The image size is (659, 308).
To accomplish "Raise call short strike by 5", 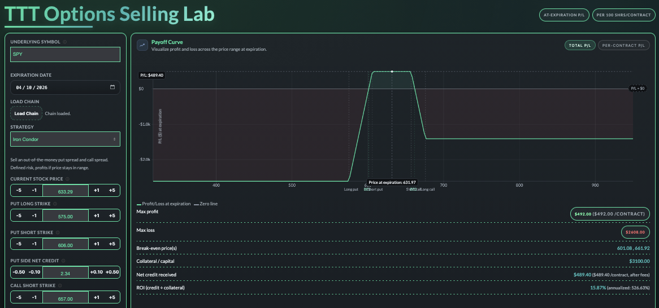I will pyautogui.click(x=112, y=297).
